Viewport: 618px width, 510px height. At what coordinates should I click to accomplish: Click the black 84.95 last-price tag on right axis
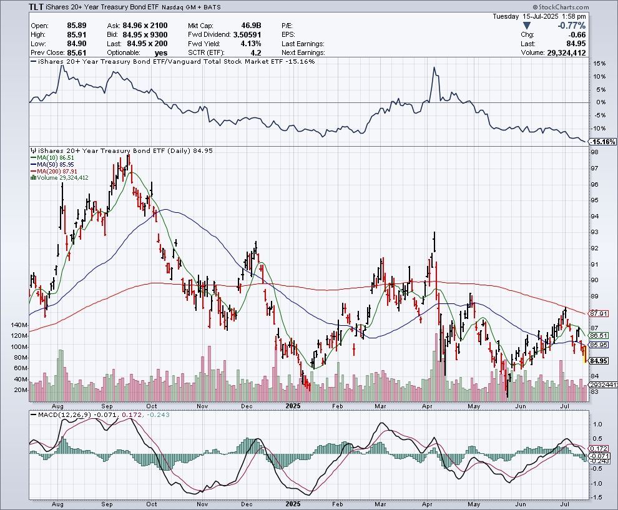598,361
